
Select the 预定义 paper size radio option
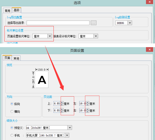12,128
